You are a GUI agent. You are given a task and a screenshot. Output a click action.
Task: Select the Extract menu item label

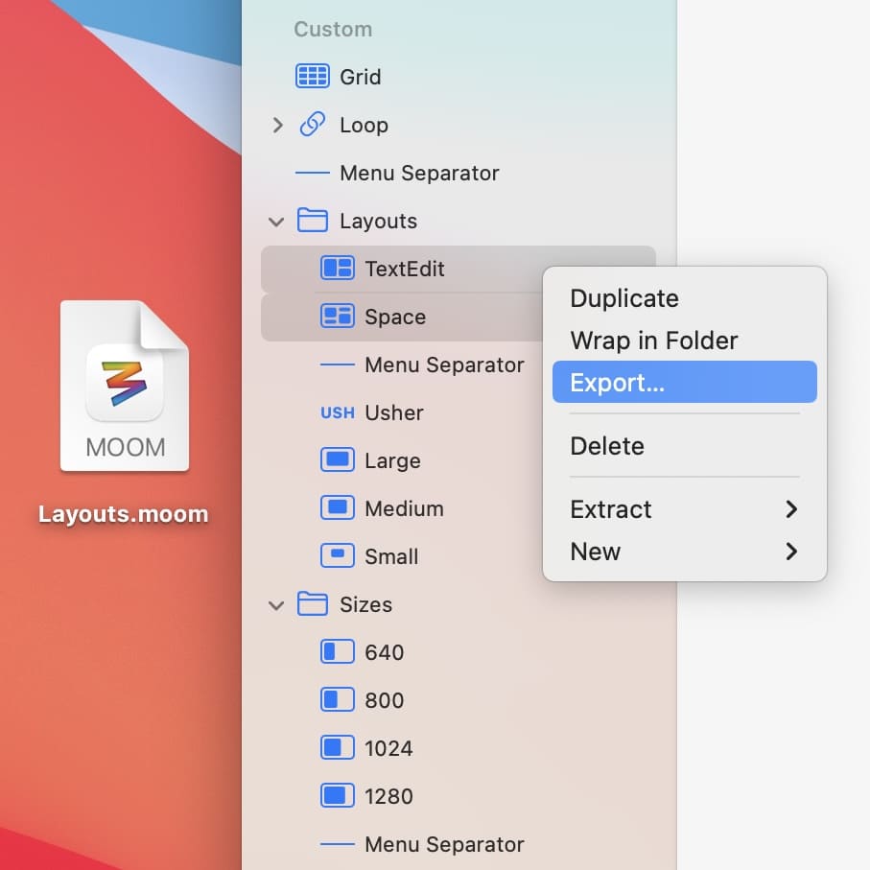tap(611, 509)
